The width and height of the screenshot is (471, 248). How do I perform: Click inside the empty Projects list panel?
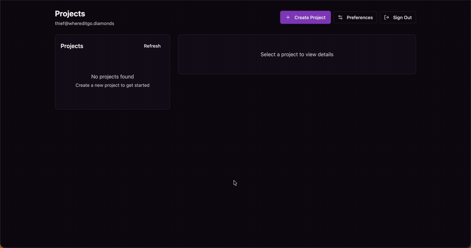112,99
